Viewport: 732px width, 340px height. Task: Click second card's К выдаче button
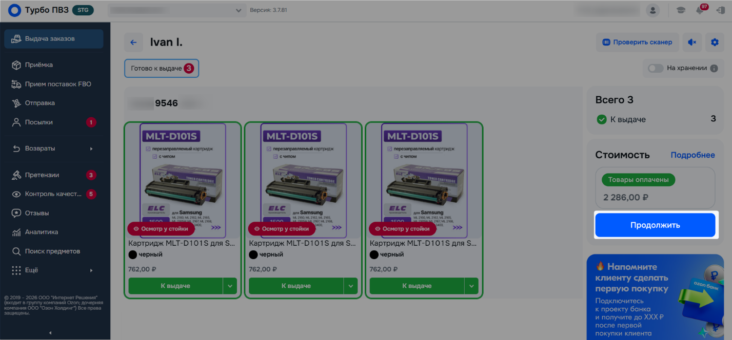click(296, 286)
